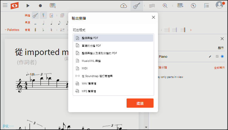Select the tuning fork icon
This screenshot has height=130, width=228.
click(43, 15)
